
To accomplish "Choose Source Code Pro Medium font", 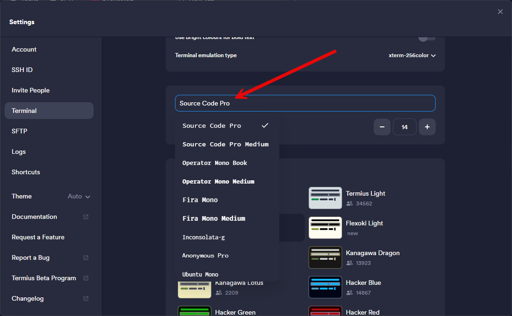I will (227, 144).
